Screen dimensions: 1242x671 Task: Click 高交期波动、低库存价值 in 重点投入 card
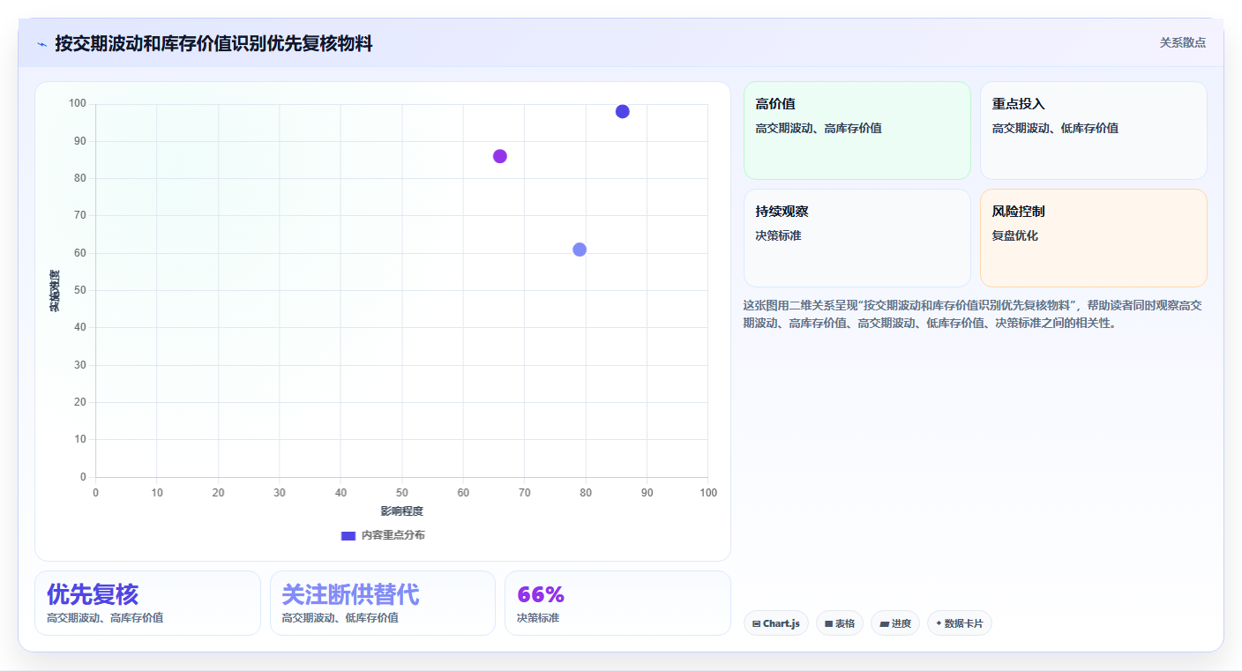pos(1055,128)
